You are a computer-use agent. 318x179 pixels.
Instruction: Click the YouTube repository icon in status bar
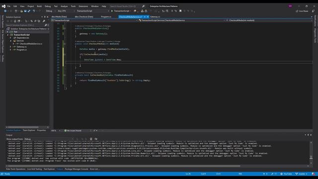[282, 174]
